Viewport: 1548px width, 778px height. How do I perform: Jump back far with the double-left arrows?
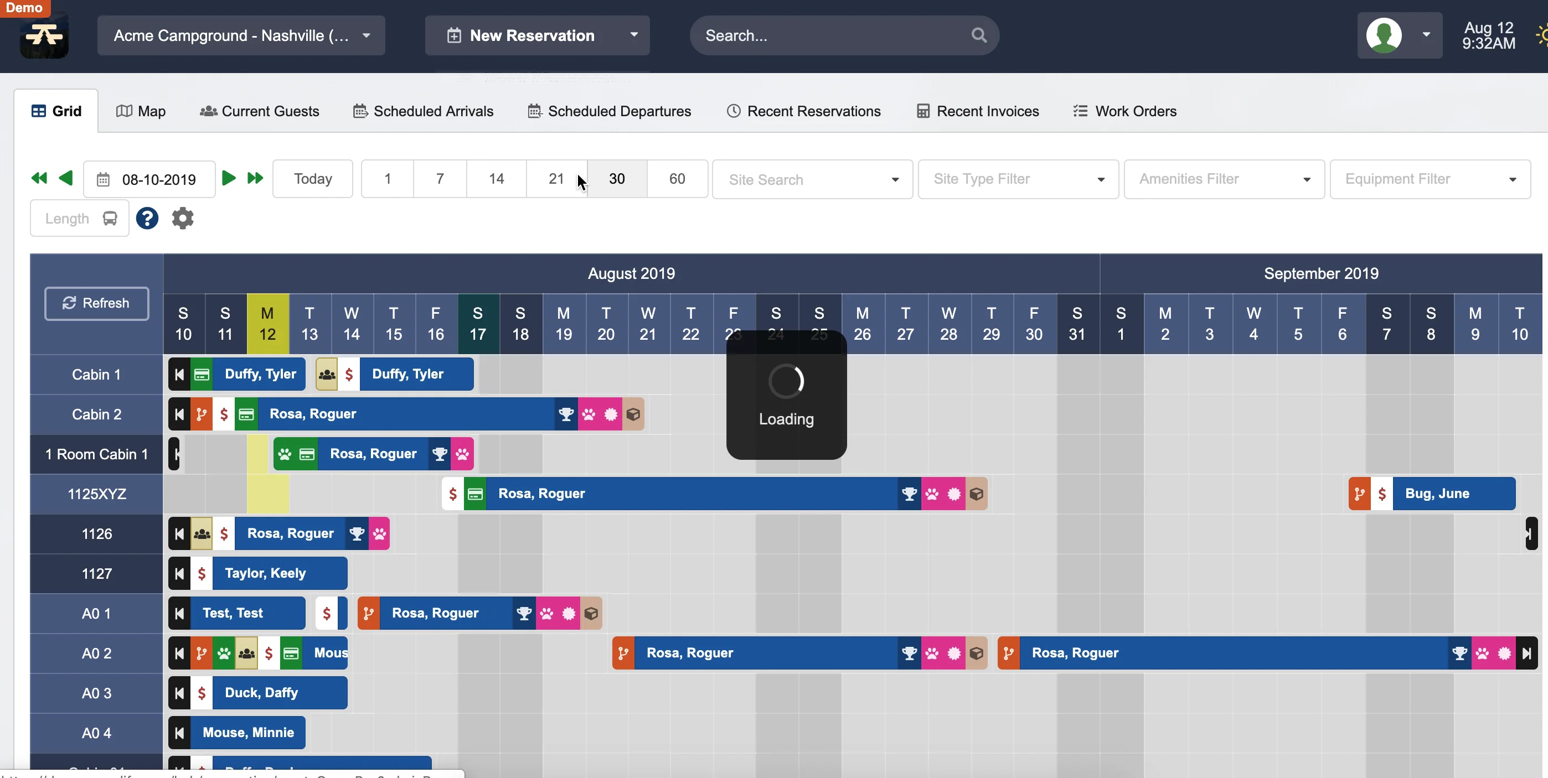point(39,178)
